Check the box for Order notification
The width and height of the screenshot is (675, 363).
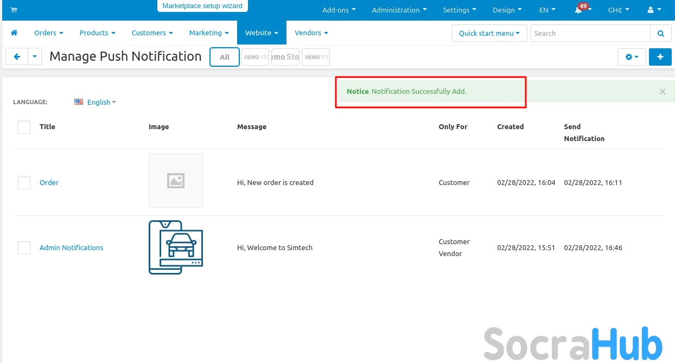(x=24, y=183)
